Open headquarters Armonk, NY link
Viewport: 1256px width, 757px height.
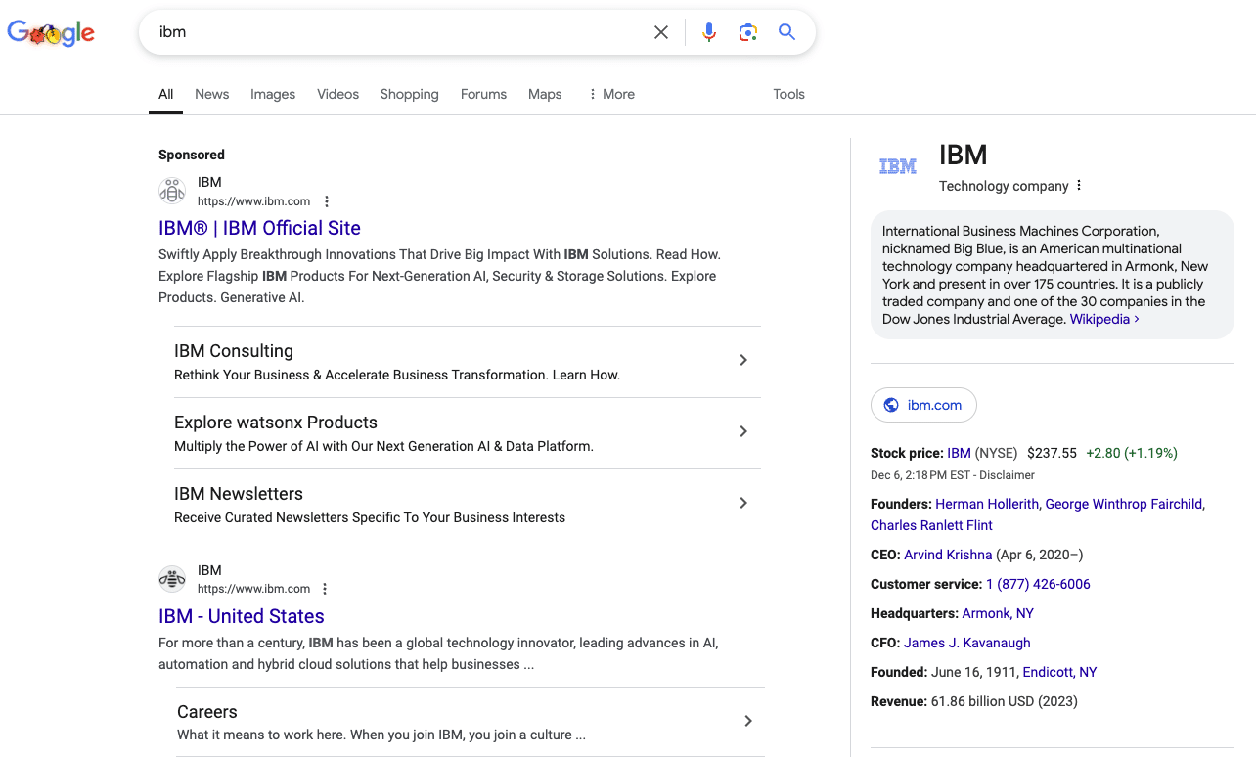[x=998, y=613]
